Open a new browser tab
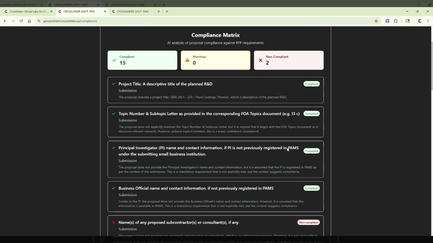The image size is (433, 243). [x=167, y=11]
